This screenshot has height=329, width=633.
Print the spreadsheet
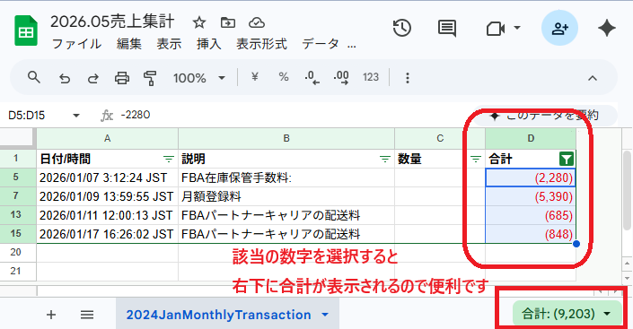(122, 78)
